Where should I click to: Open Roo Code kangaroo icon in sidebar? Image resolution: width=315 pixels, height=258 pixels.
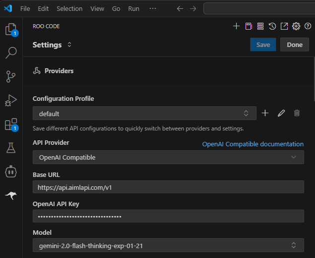pos(11,196)
